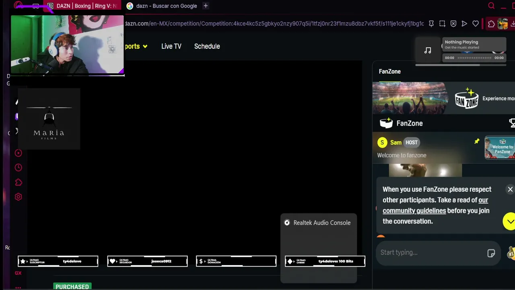This screenshot has width=515, height=290.
Task: Open ad blocker shield icon
Action: coord(453,24)
